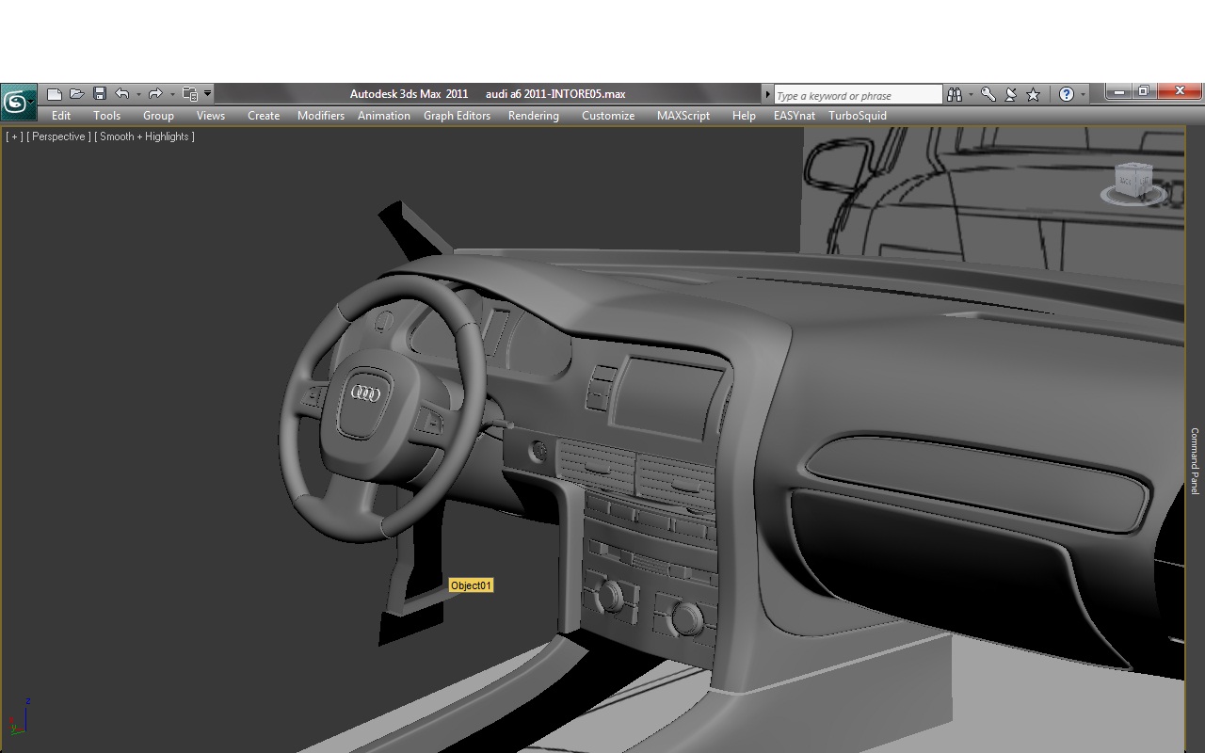1205x753 pixels.
Task: Open the MAXScript menu
Action: pos(683,116)
